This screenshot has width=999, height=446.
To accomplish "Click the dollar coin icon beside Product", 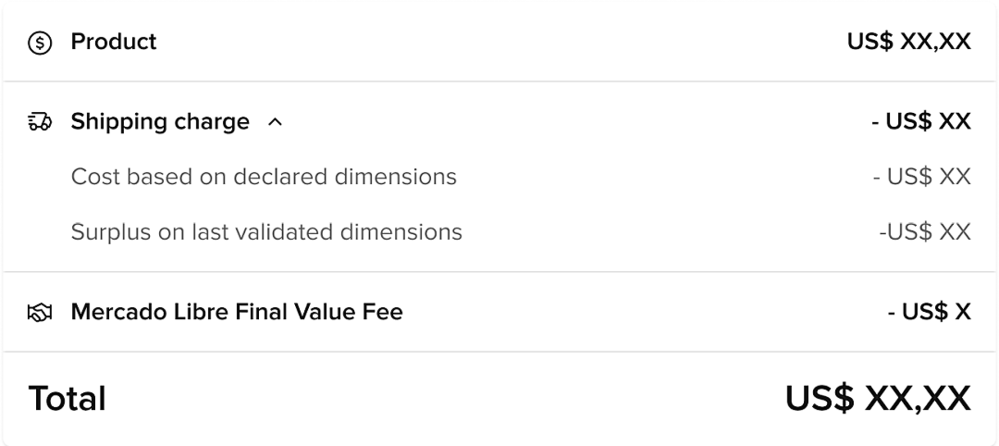I will [40, 43].
